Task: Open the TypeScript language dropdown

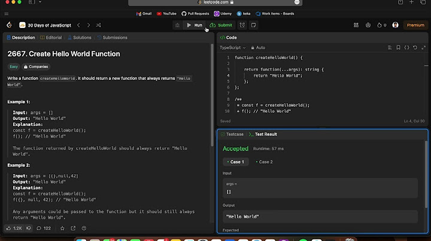Action: click(x=232, y=48)
